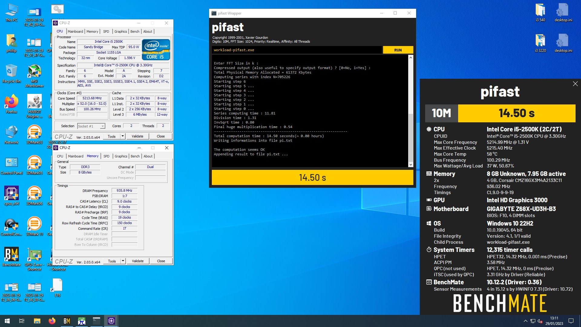Open SPD tab in upper CPU-Z
Screen dimensions: 581x327
[106, 31]
